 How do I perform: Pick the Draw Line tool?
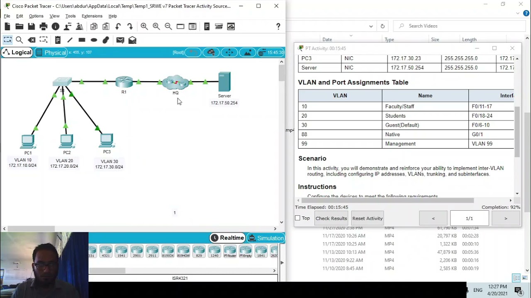(x=70, y=40)
